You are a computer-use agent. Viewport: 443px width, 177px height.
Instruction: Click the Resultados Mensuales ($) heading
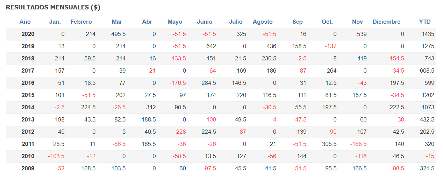[x=53, y=7]
